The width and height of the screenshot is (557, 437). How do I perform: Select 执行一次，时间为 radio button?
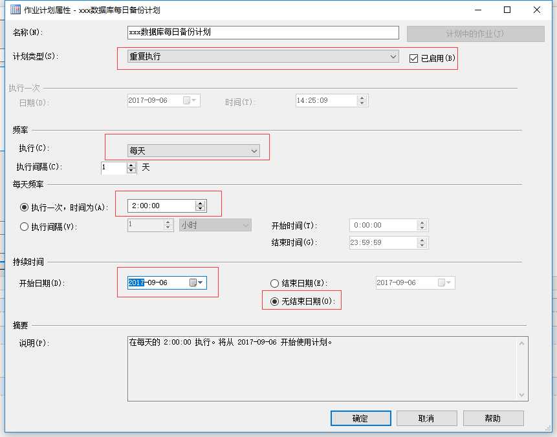click(x=24, y=208)
